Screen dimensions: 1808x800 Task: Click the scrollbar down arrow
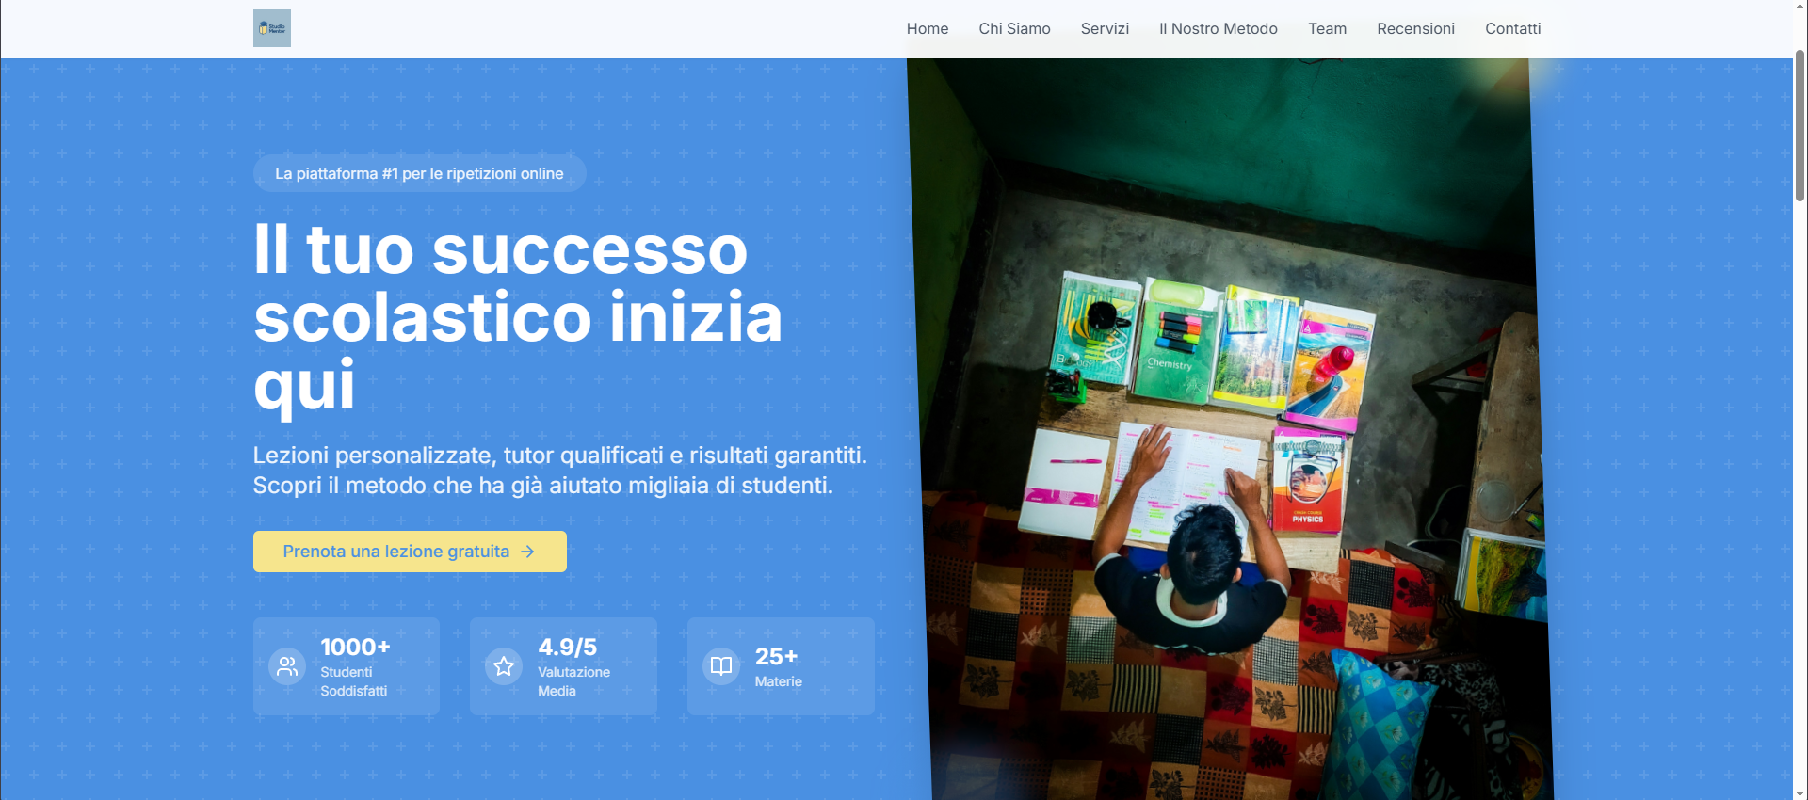(1800, 793)
